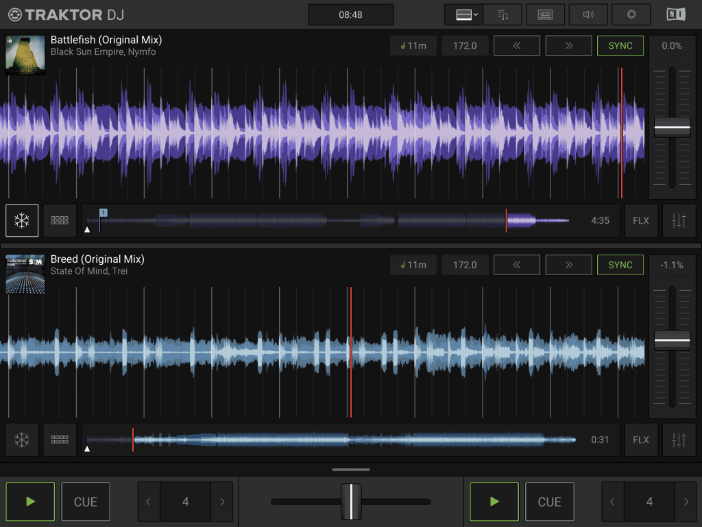Enable SYNC on the Battlefish deck
702x527 pixels.
[x=620, y=45]
